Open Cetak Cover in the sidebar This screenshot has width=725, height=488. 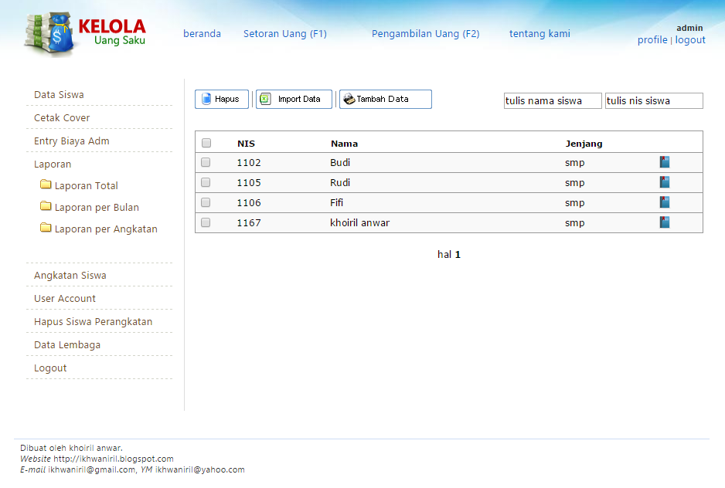coord(62,118)
